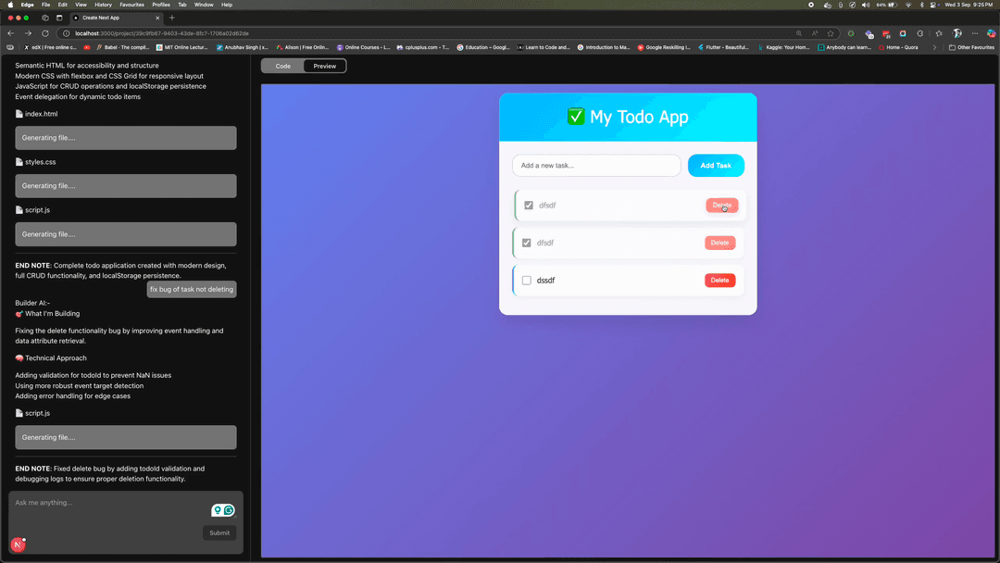Delete the dssdf task
This screenshot has width=1000, height=563.
(x=720, y=280)
